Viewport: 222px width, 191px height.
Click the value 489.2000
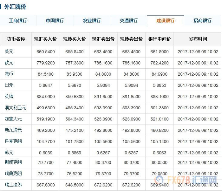[x=46, y=130]
